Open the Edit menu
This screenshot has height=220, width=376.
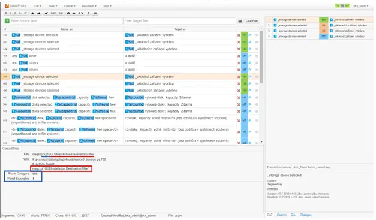coord(38,6)
